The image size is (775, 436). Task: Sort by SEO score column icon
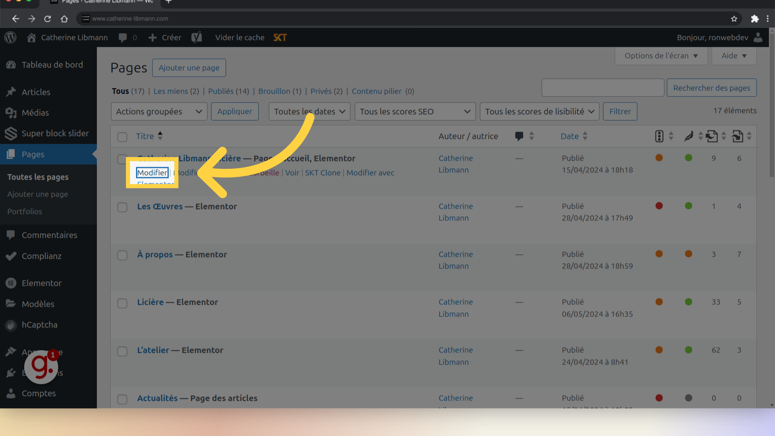click(659, 136)
